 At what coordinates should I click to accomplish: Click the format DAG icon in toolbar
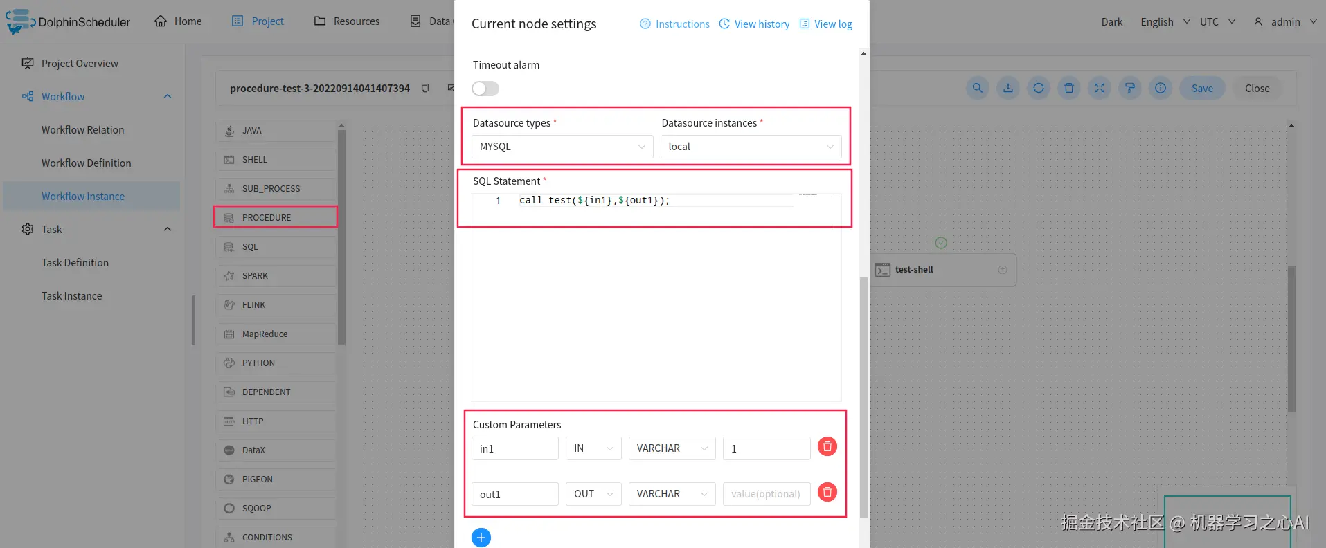pyautogui.click(x=1130, y=88)
